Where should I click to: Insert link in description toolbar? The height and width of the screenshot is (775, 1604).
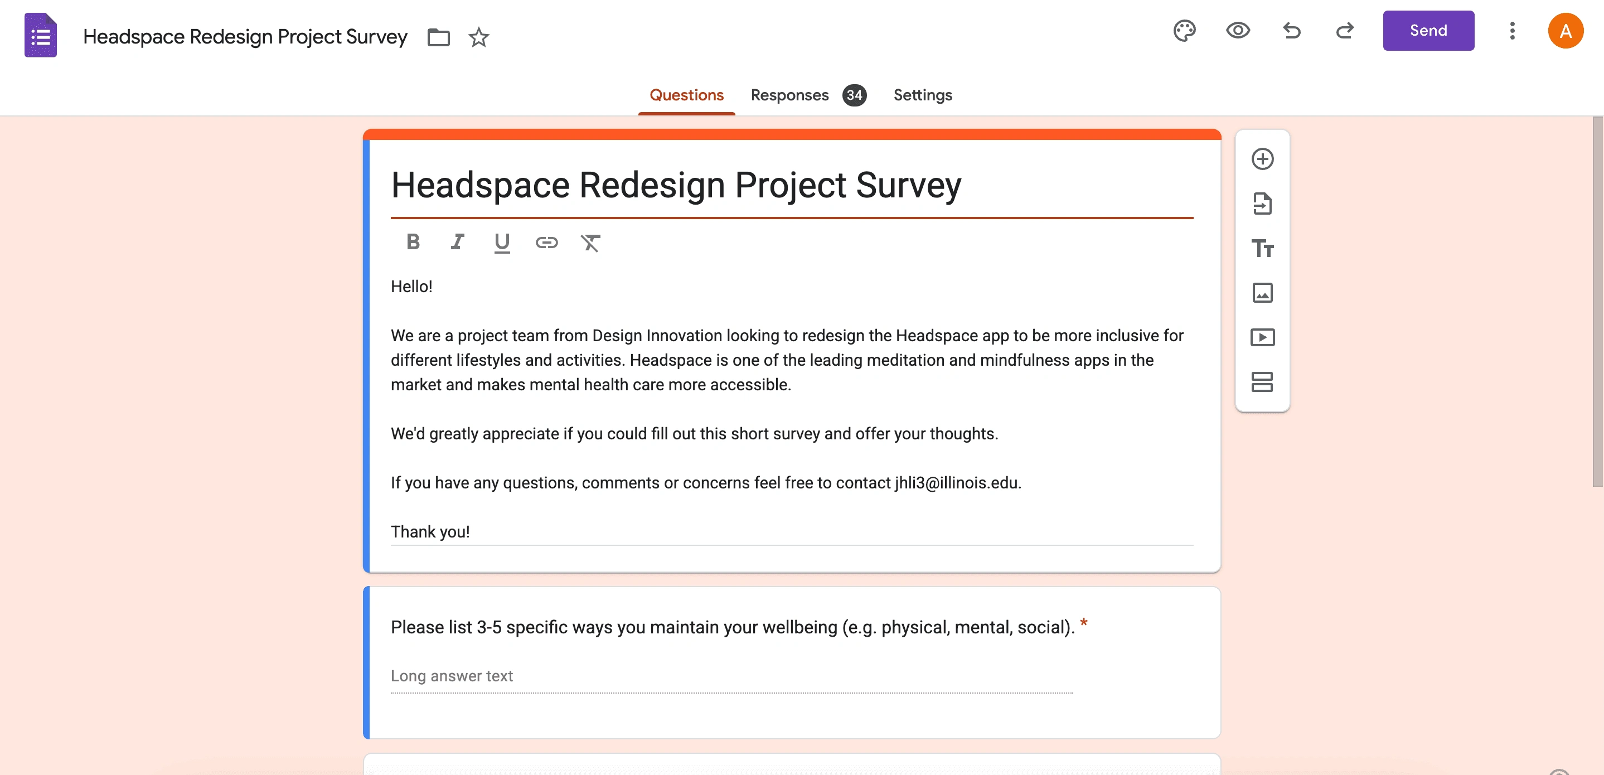(546, 242)
